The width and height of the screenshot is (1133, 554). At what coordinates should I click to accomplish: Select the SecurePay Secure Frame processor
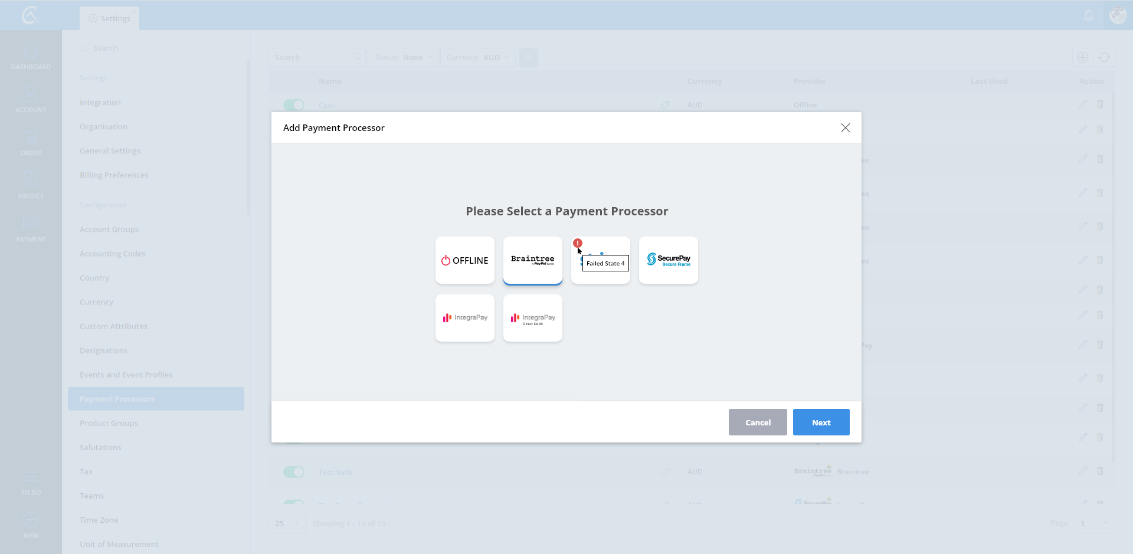[668, 260]
